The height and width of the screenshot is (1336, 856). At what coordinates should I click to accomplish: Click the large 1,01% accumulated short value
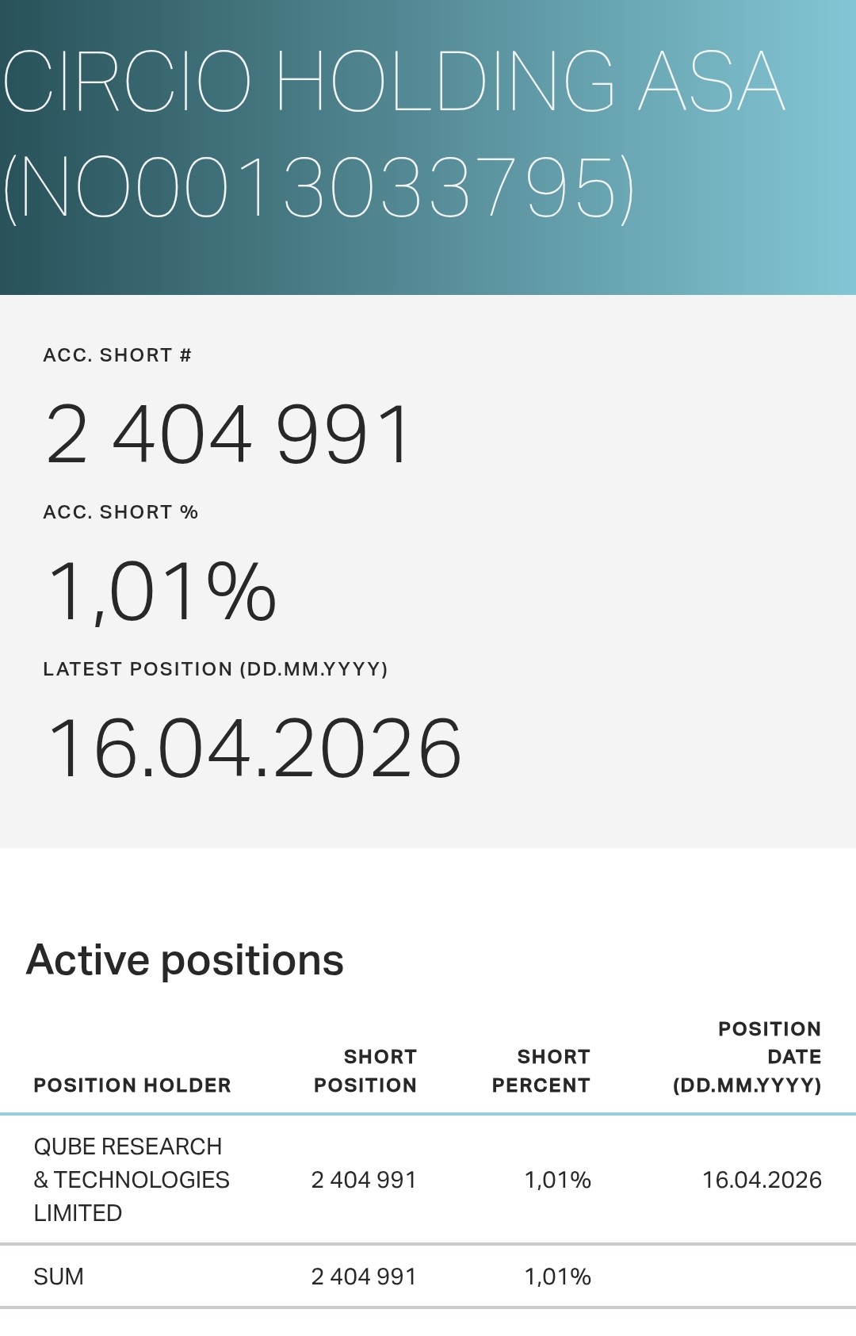(162, 591)
